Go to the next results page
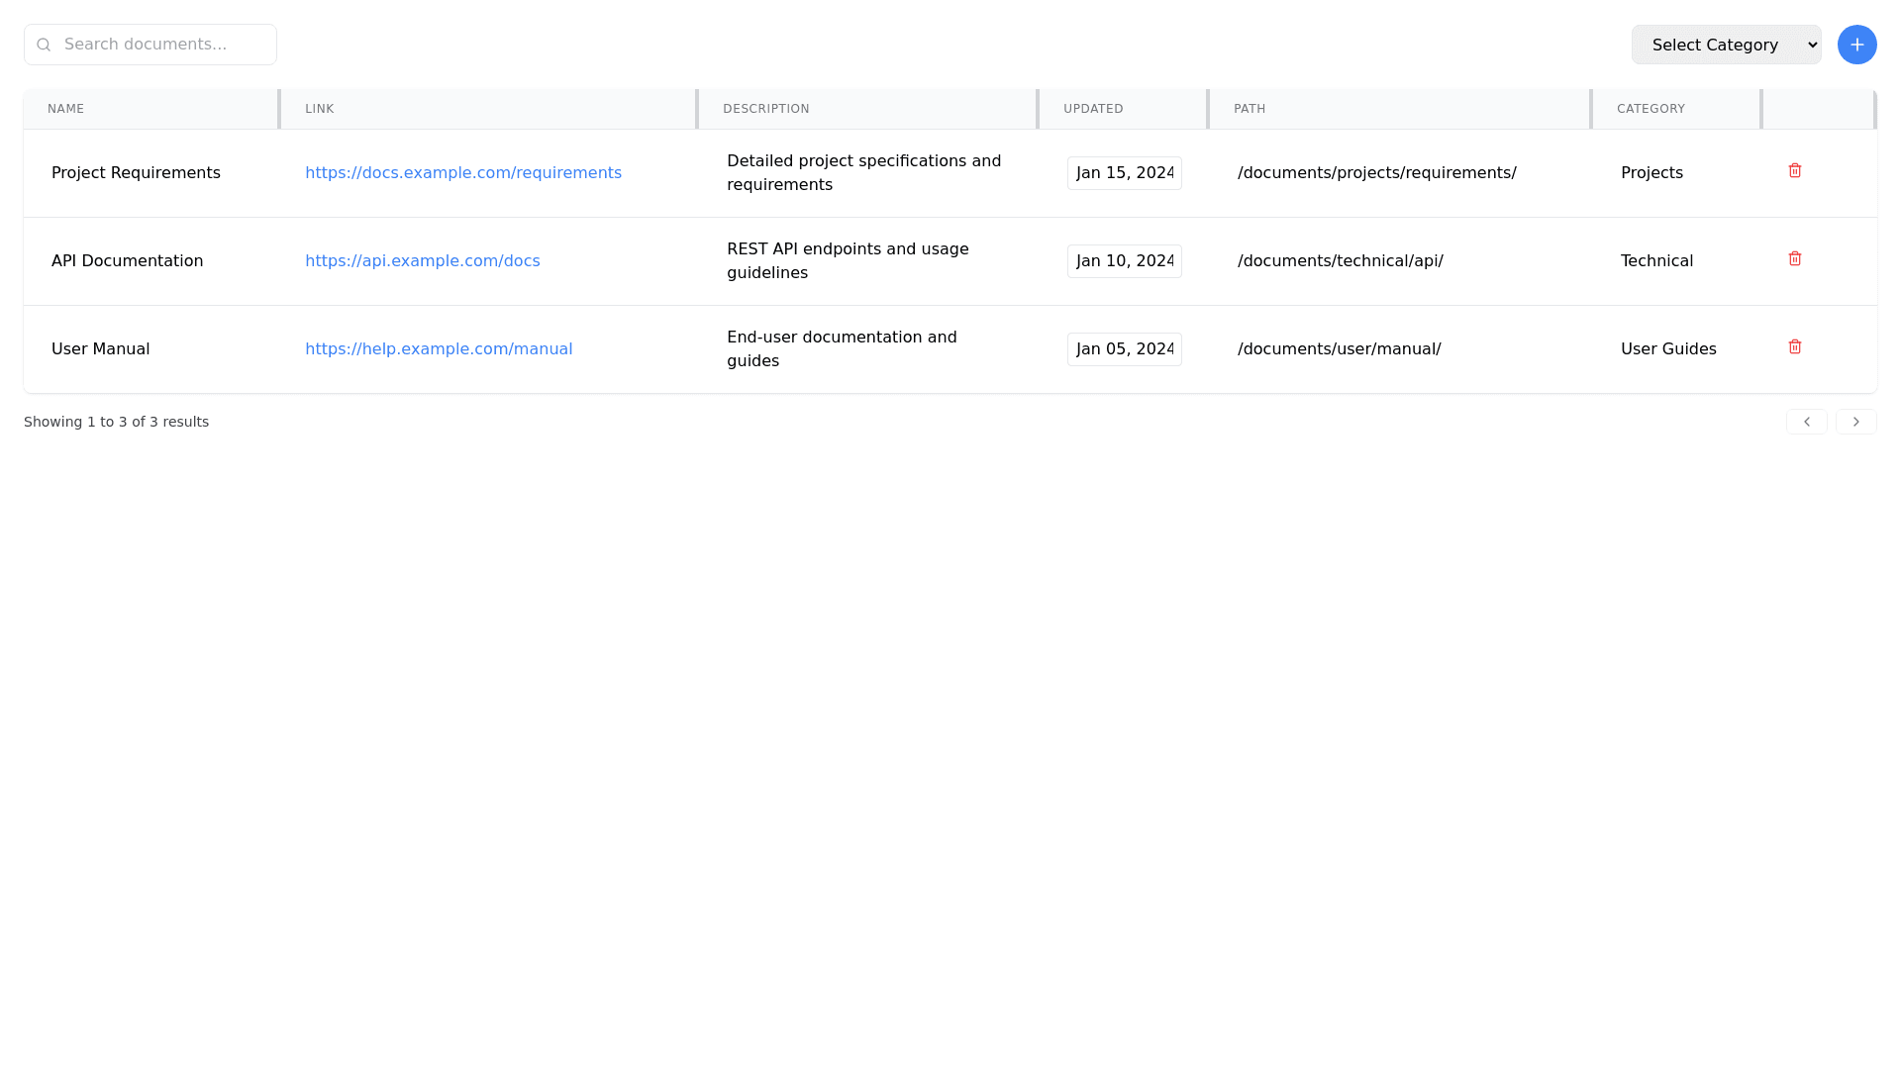Screen dimensions: 1901x1069 [1855, 422]
